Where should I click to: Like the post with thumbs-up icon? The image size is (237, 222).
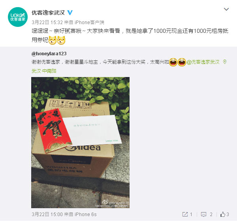click(x=223, y=214)
